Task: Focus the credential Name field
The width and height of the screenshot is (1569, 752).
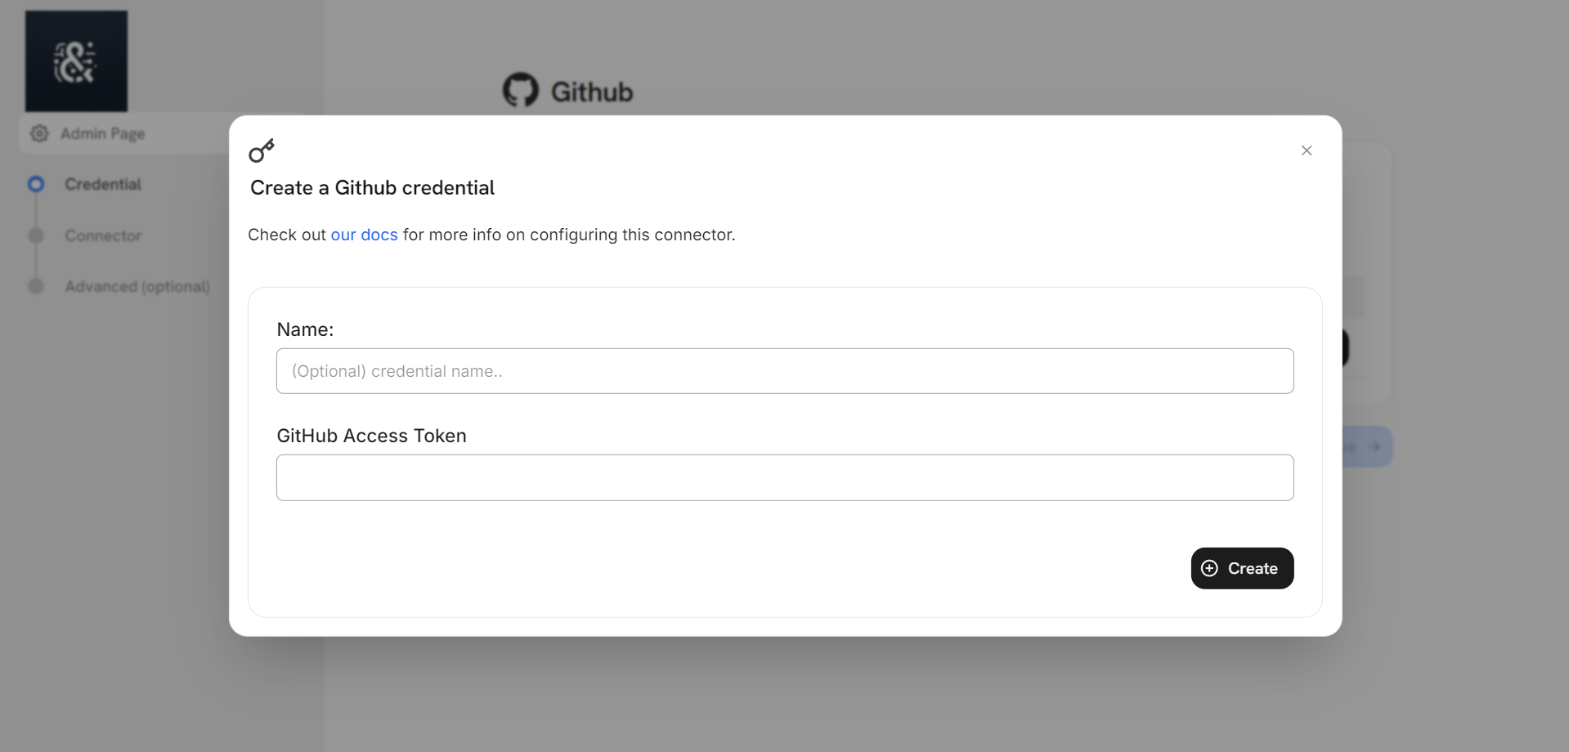Action: (785, 371)
